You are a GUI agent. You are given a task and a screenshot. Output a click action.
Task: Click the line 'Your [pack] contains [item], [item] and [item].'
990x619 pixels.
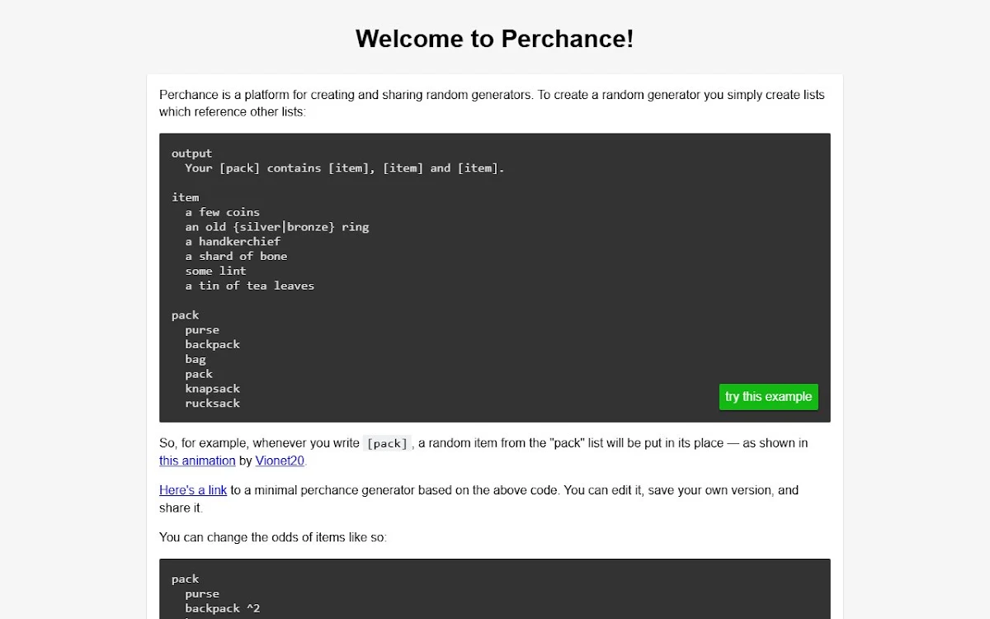click(x=345, y=168)
